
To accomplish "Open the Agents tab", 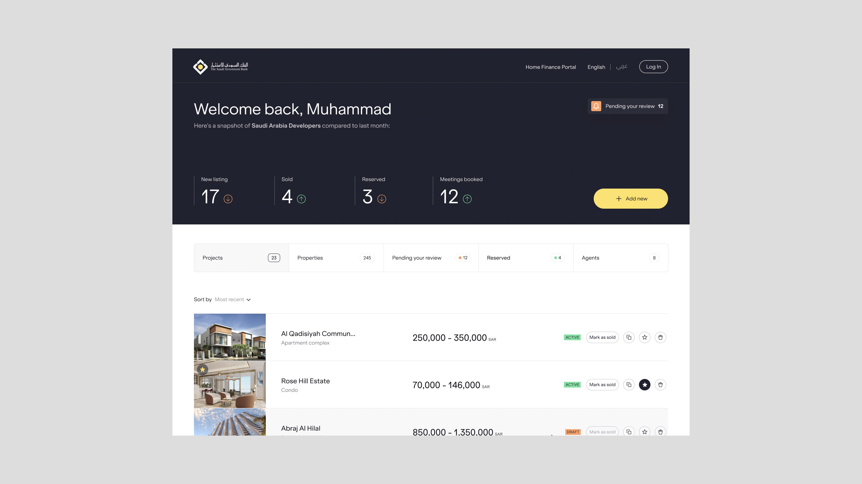I will coord(621,258).
